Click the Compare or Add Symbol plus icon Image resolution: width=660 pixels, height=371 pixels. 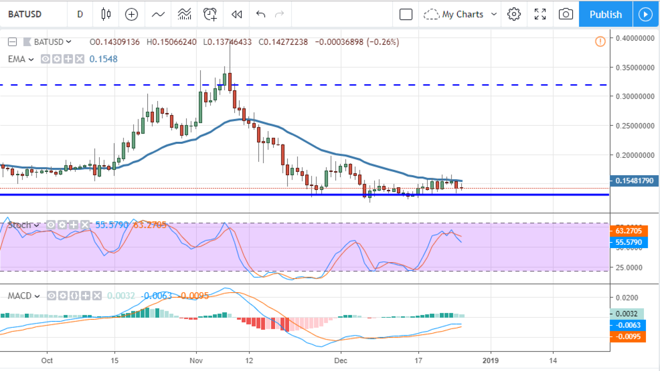pos(131,14)
